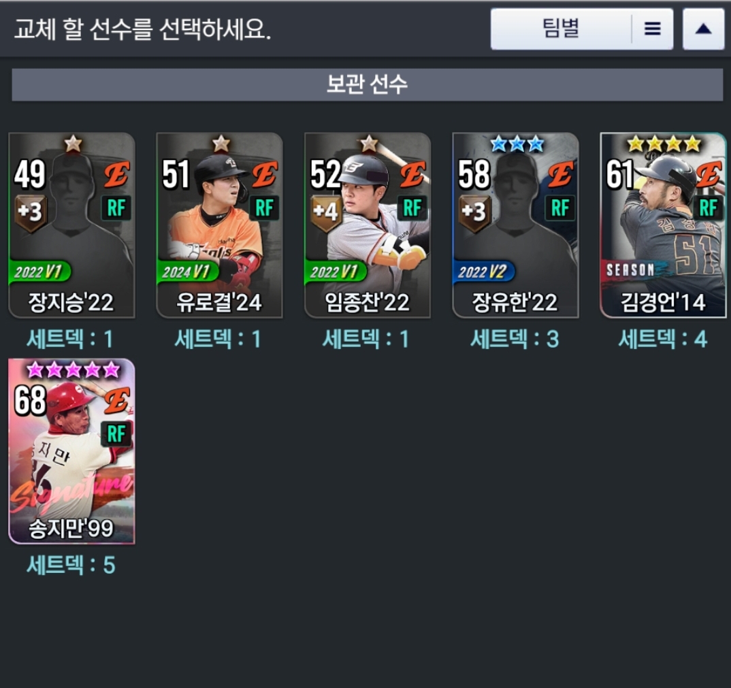Choose the 송지만'99 Signature card
This screenshot has width=731, height=688.
pyautogui.click(x=71, y=451)
